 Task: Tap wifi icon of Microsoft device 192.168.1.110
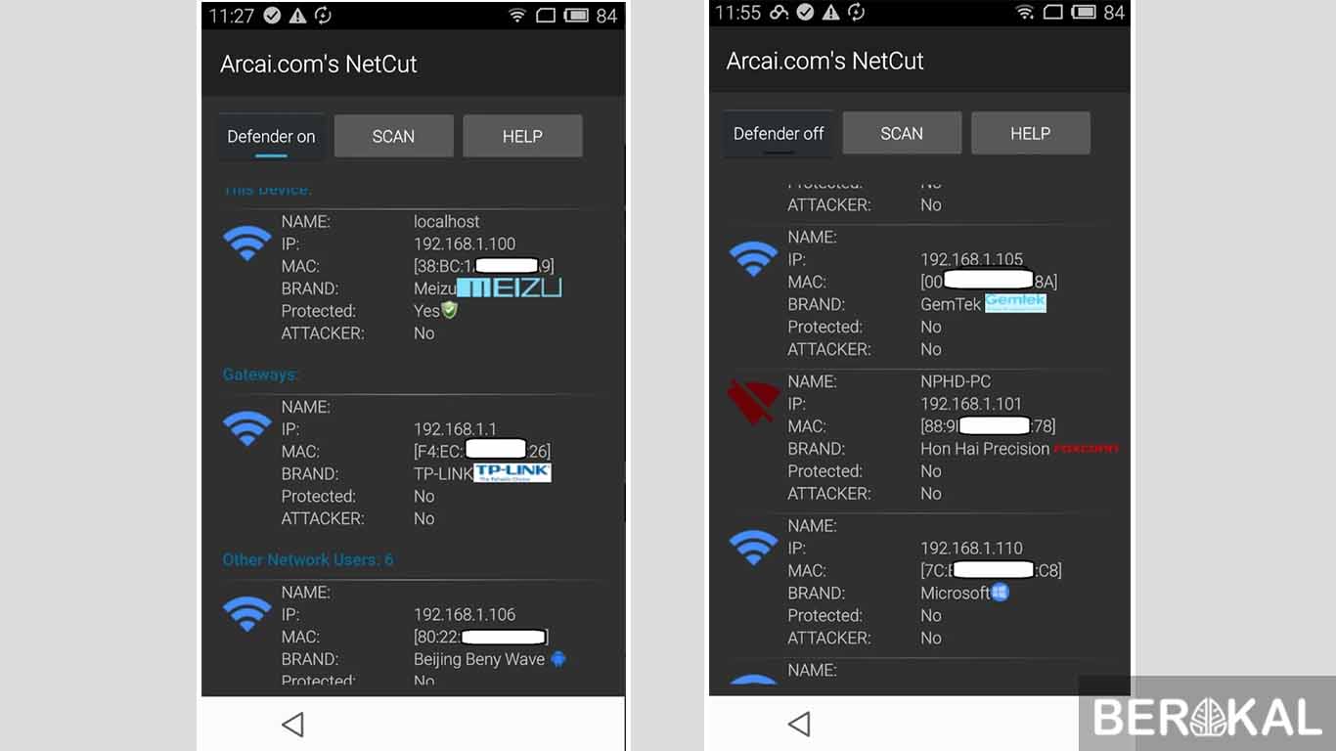[753, 547]
